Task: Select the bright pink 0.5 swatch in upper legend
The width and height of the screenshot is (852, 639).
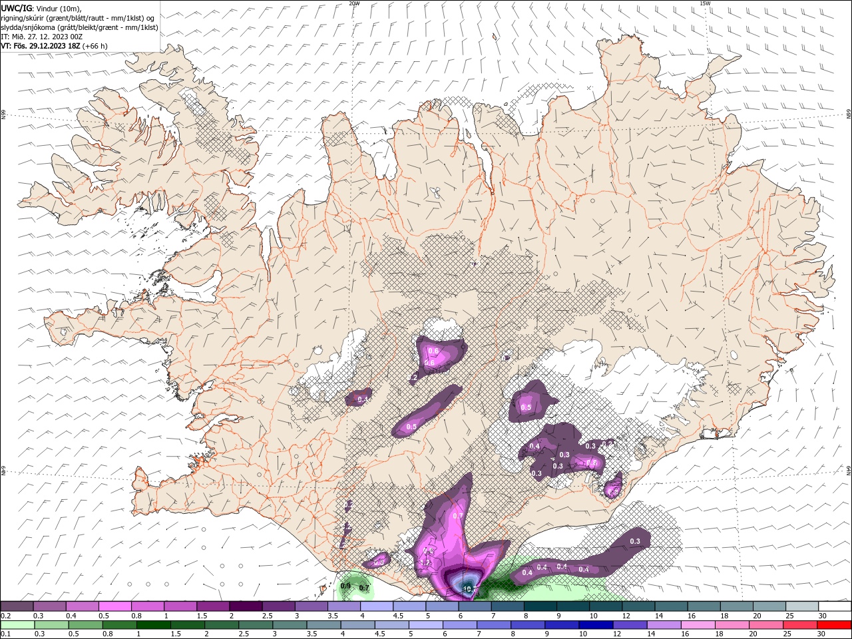Action: [114, 606]
